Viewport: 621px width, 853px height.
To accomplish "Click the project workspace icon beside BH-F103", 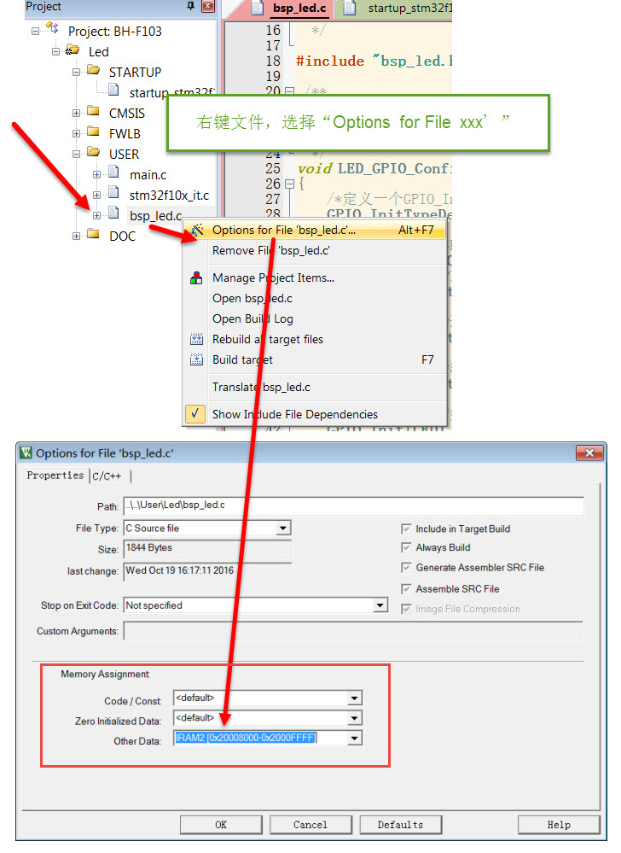I will click(x=52, y=27).
